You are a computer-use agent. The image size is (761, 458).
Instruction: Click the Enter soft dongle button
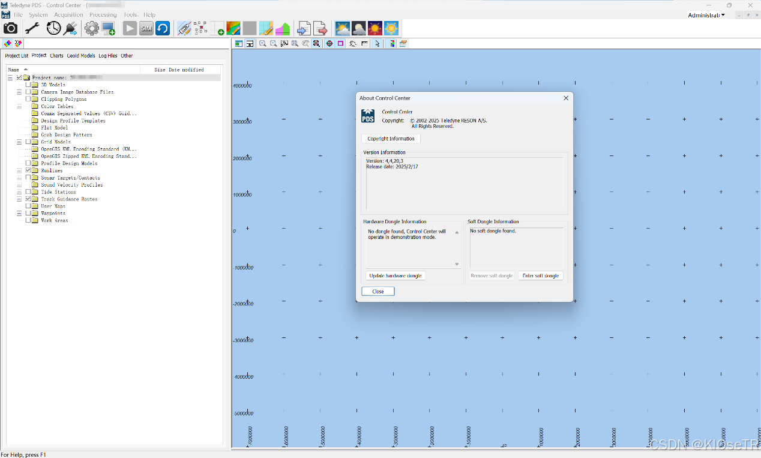[x=541, y=276]
